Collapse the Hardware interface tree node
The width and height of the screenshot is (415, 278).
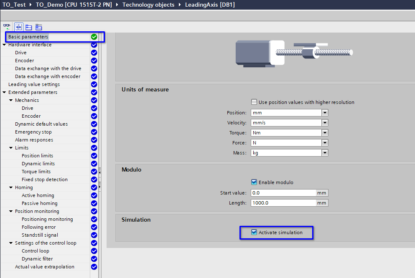4,45
